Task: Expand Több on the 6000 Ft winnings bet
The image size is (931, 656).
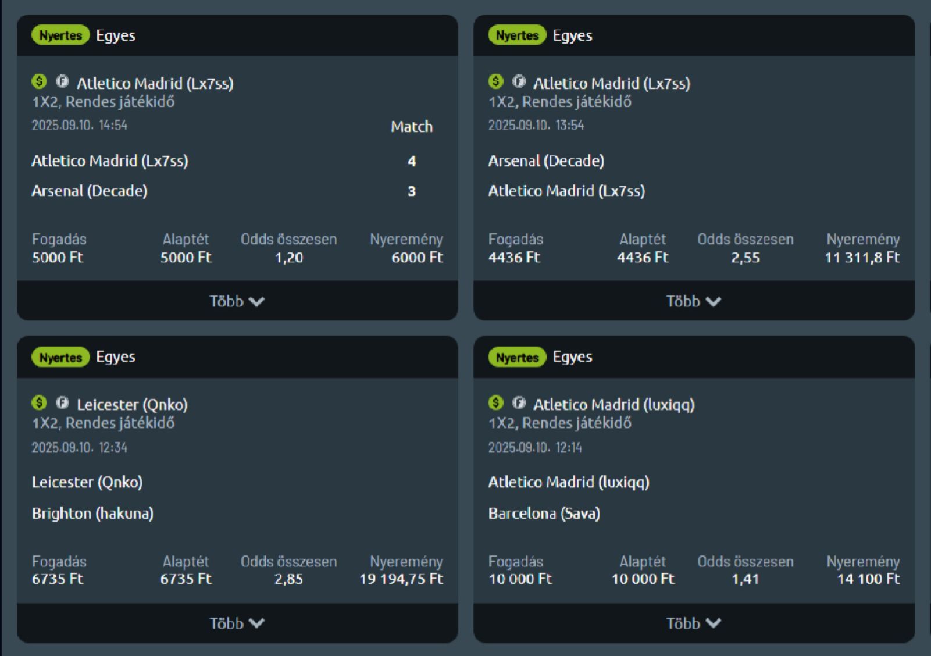Action: (x=237, y=301)
